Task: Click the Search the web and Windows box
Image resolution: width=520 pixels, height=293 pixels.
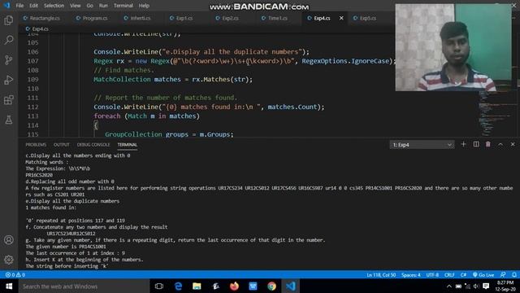Action: tap(84, 286)
